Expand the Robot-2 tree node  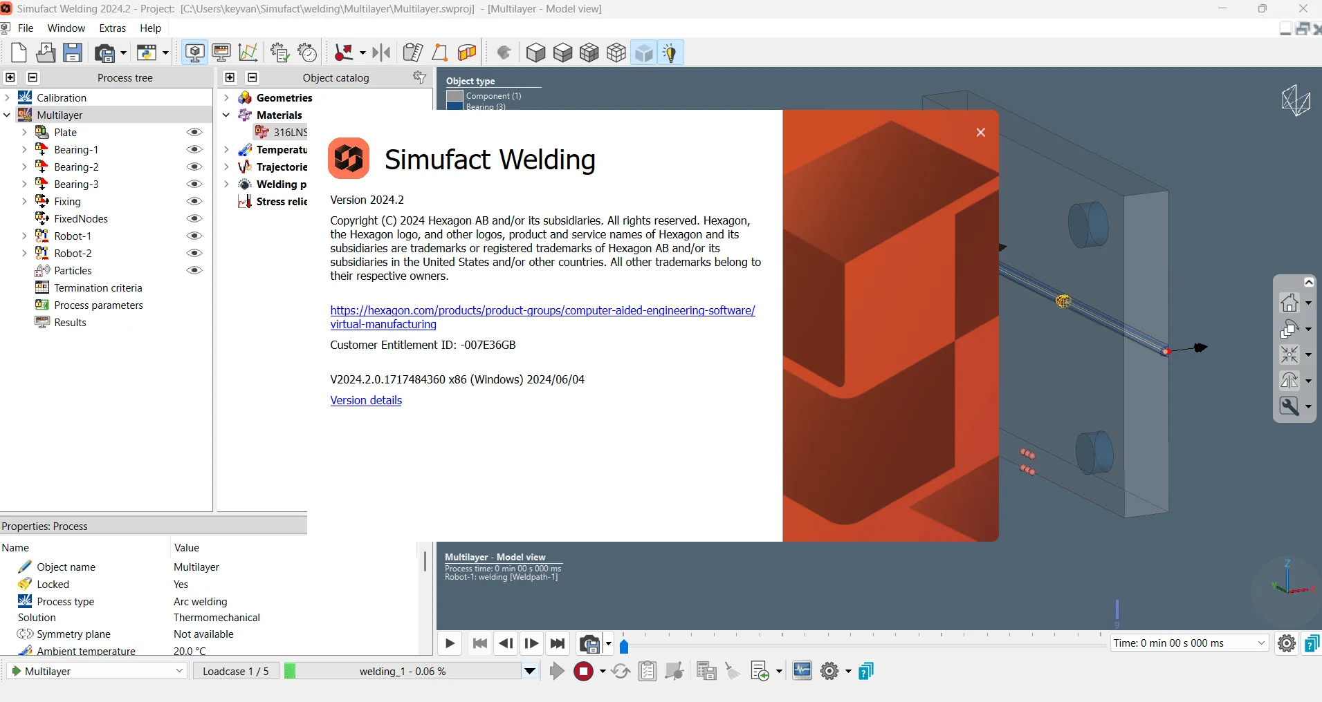click(24, 253)
